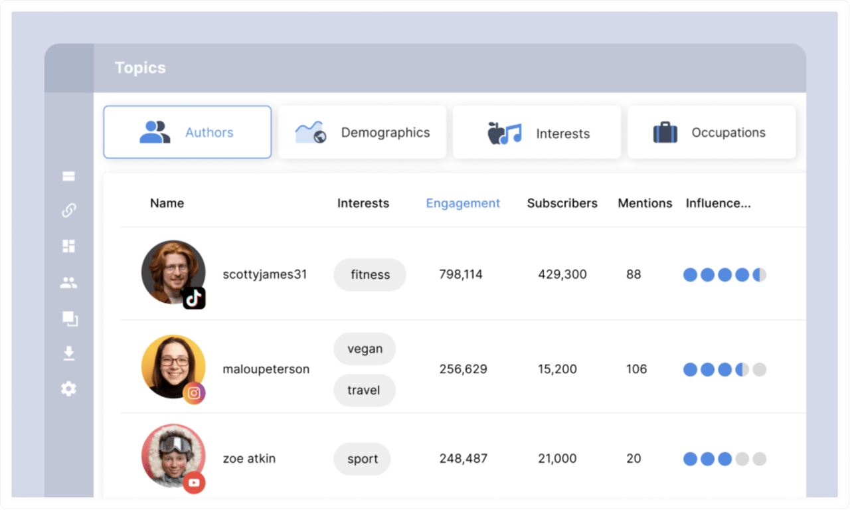
Task: Click the vegan interest tag
Action: pos(365,349)
